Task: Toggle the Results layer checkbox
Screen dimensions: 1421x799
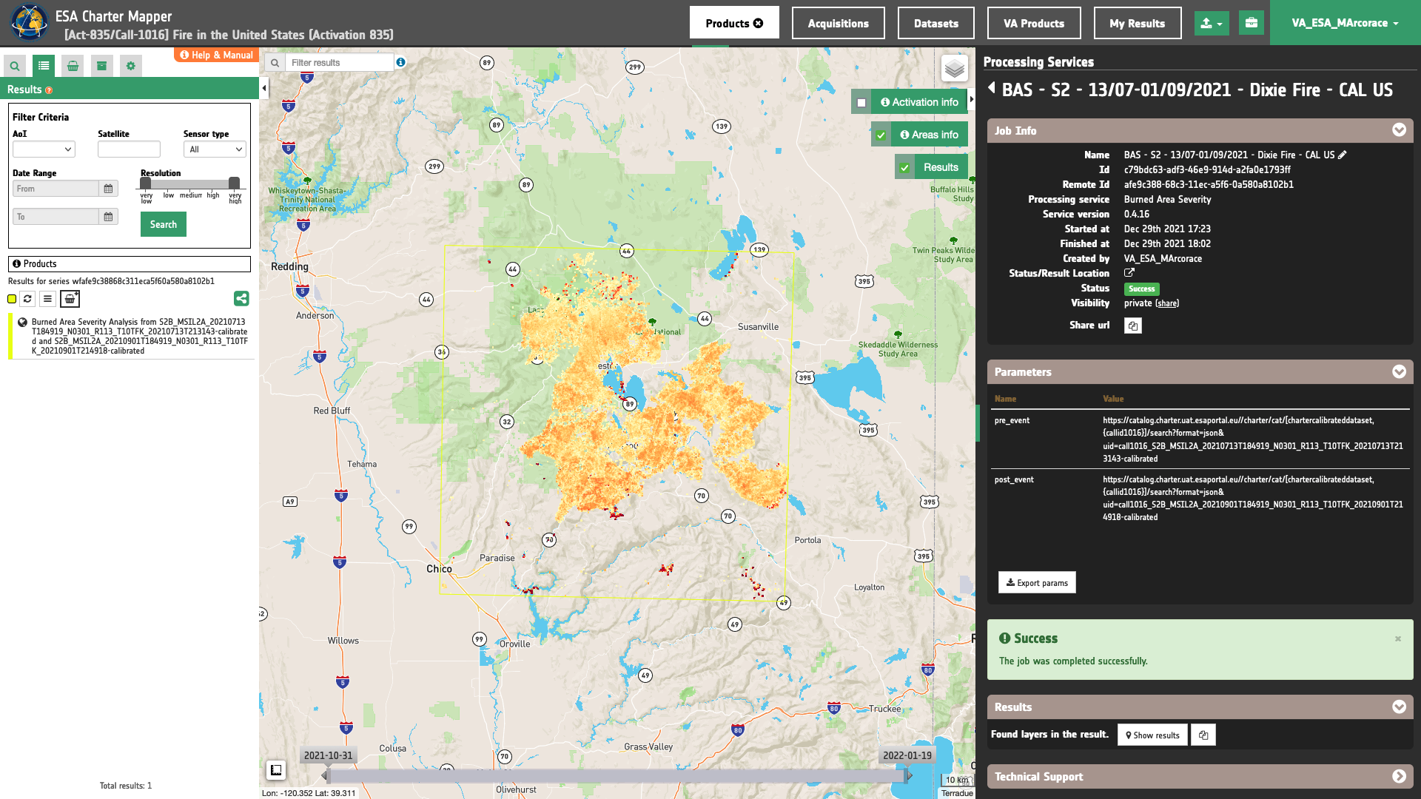Action: pos(904,168)
